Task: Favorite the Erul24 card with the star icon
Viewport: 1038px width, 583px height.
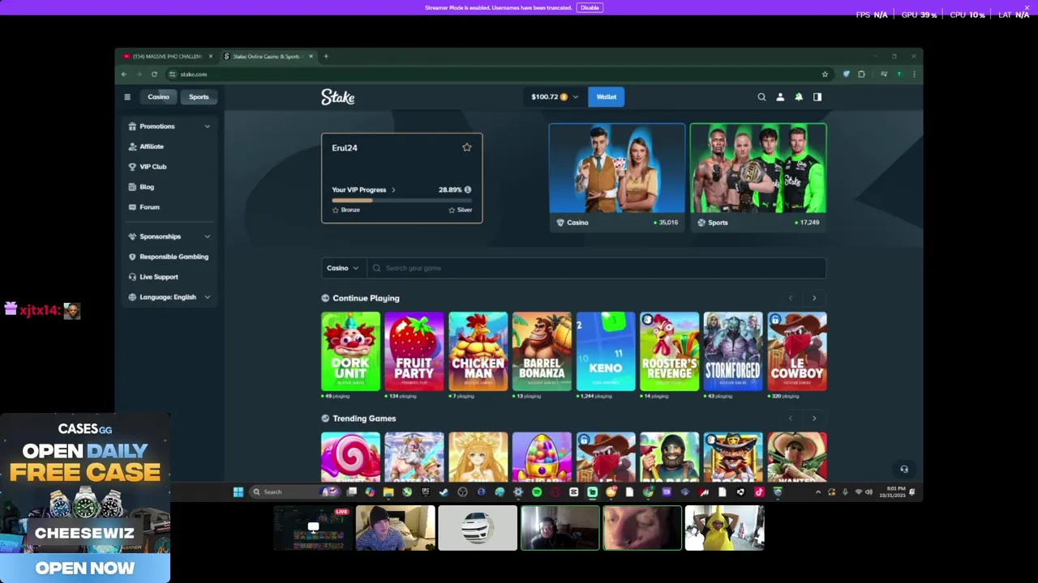Action: pos(466,147)
